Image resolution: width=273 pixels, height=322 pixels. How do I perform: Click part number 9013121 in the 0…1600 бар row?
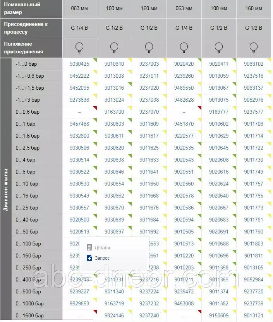(x=254, y=316)
